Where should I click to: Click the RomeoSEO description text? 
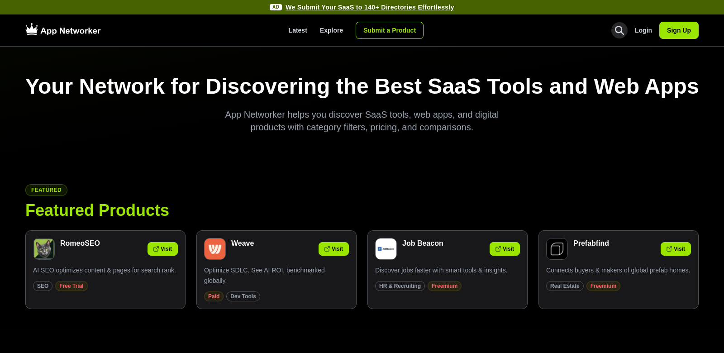pyautogui.click(x=105, y=270)
